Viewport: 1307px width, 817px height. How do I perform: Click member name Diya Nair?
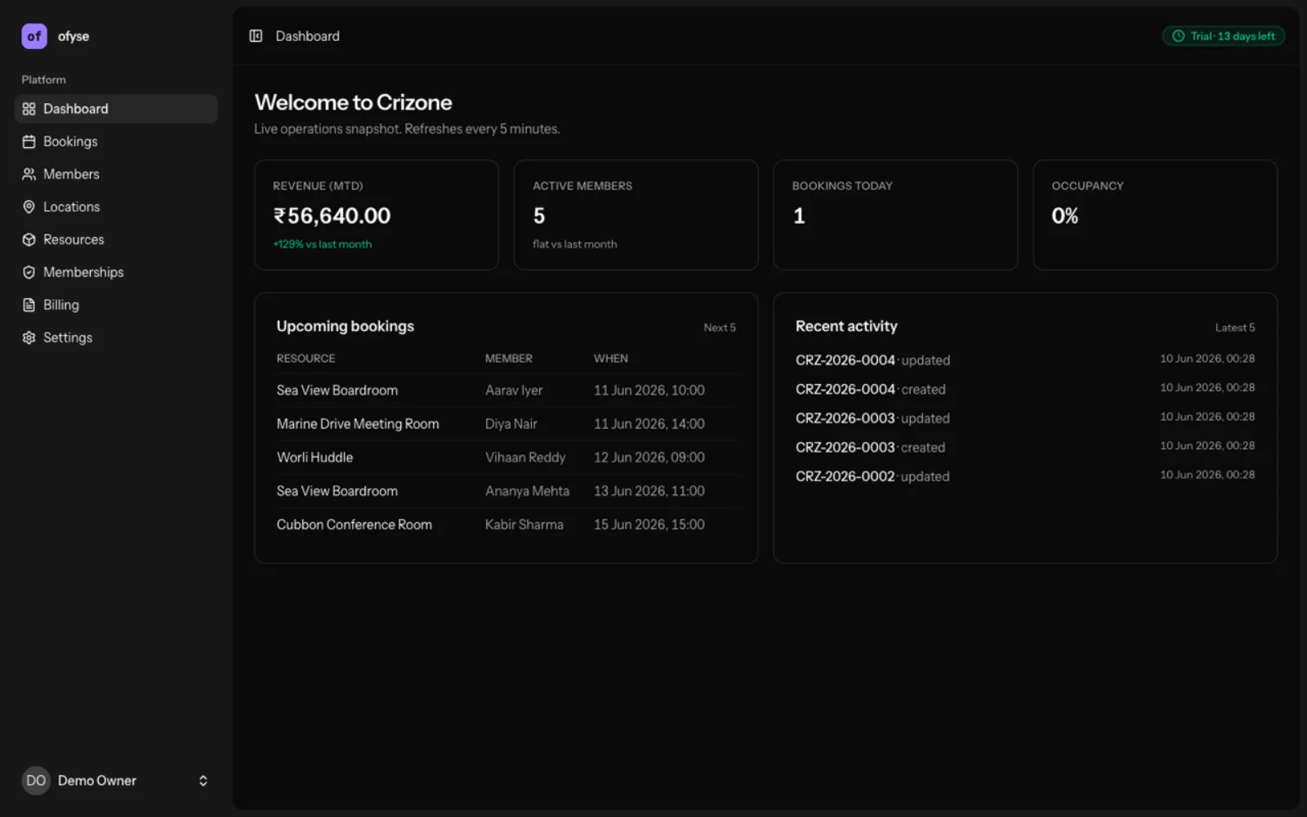tap(511, 424)
